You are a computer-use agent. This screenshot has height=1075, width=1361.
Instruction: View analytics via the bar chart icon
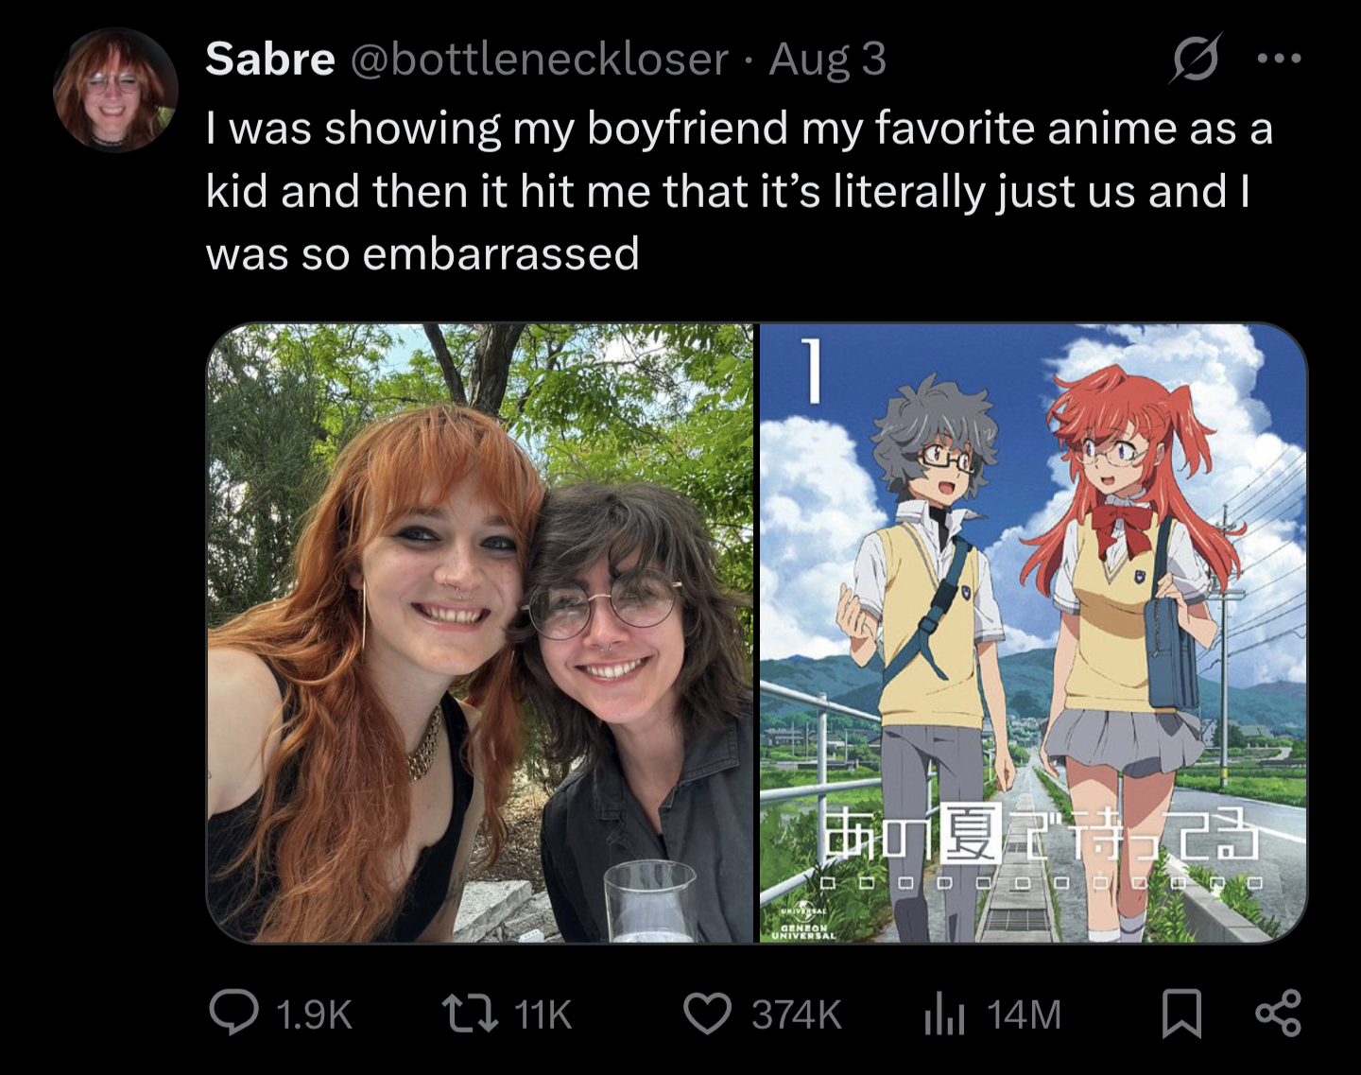point(943,1014)
